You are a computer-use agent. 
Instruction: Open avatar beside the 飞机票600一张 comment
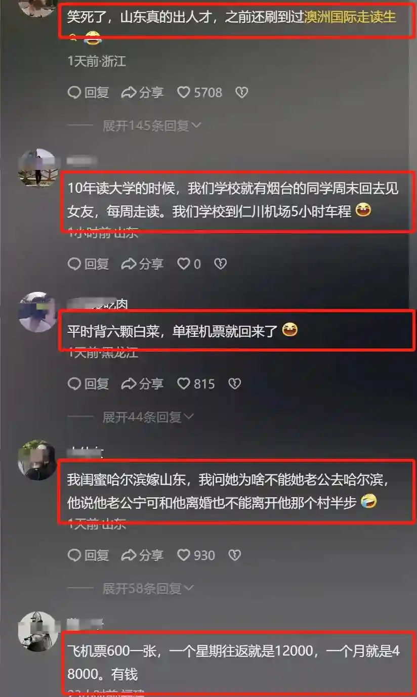pos(38,631)
